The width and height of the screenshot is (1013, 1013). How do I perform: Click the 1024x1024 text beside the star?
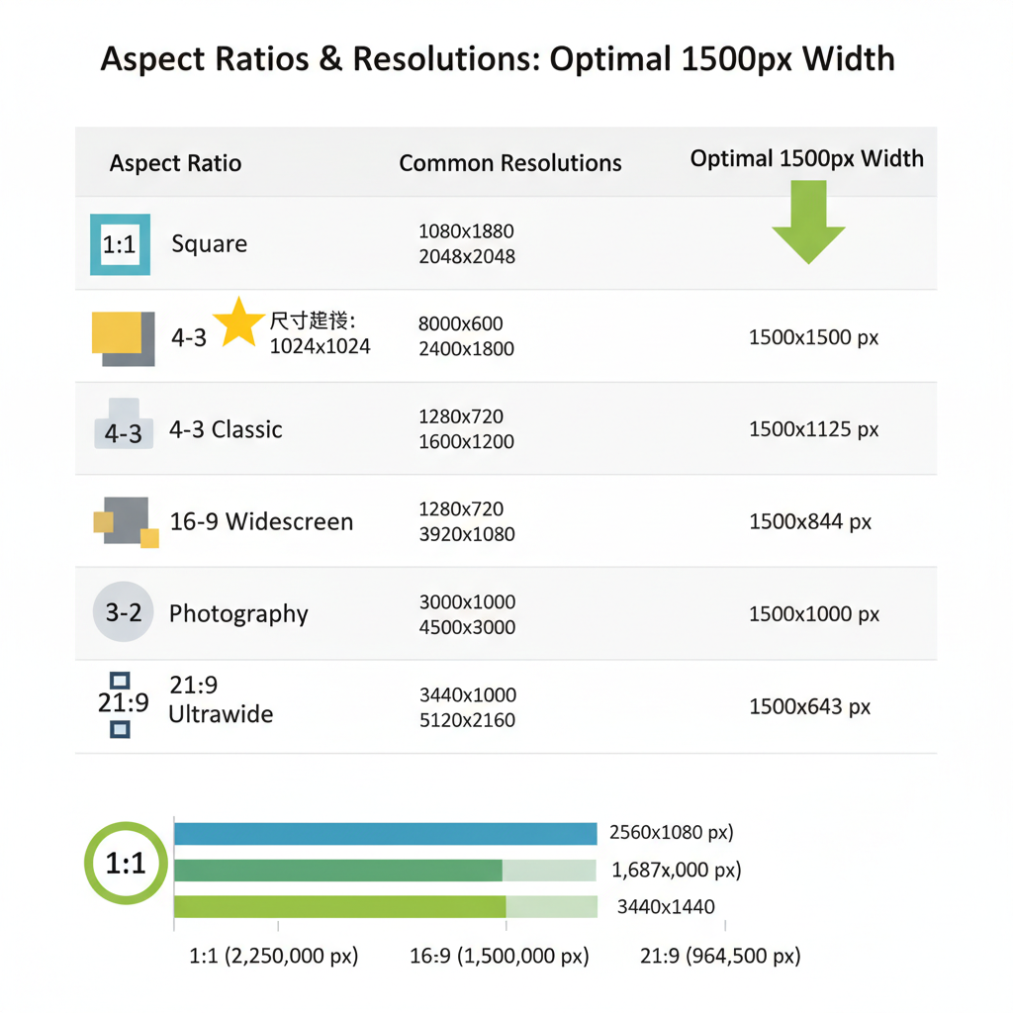point(320,346)
